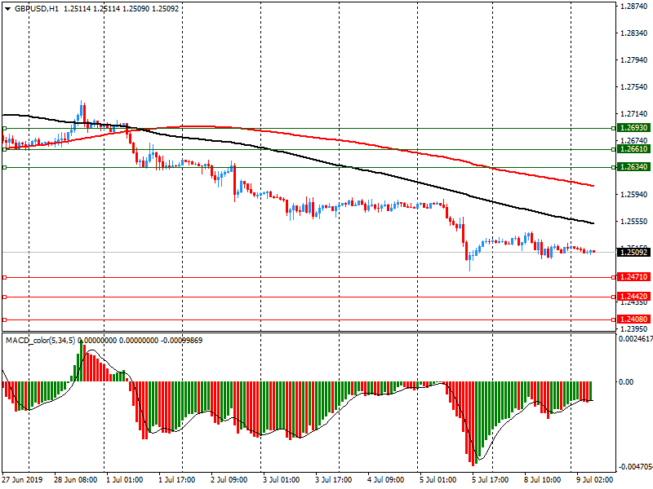Select the left handle of 1.24710 line
Viewport: 653px width, 489px height.
[x=5, y=277]
